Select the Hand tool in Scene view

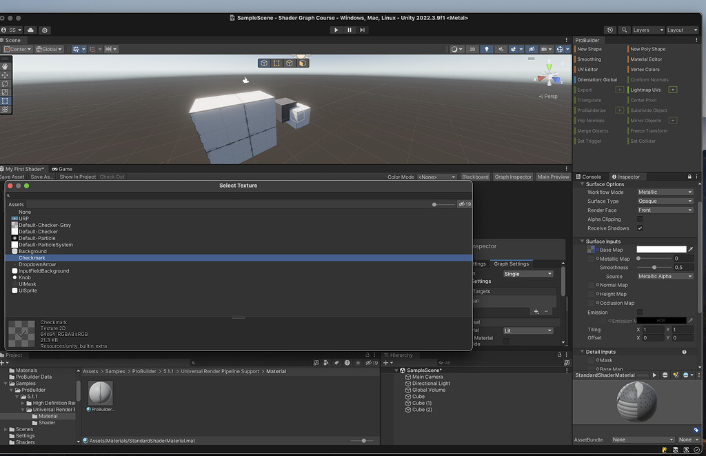tap(5, 66)
